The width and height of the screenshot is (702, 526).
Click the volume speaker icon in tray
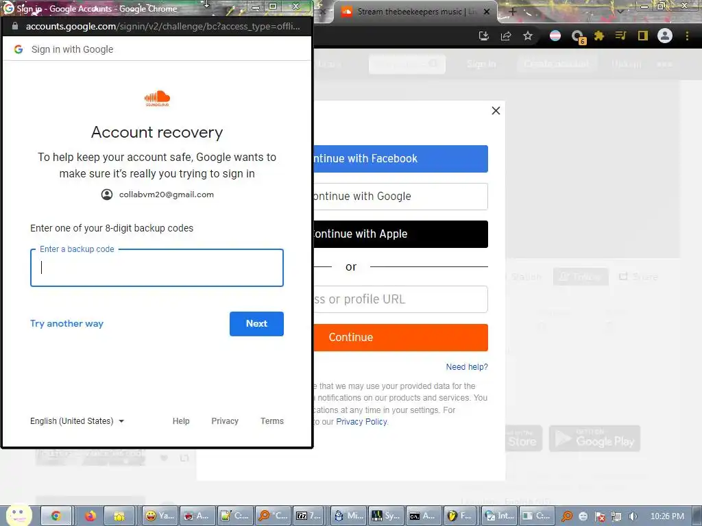pos(633,516)
